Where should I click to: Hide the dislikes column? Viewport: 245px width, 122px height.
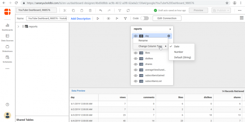point(136,59)
